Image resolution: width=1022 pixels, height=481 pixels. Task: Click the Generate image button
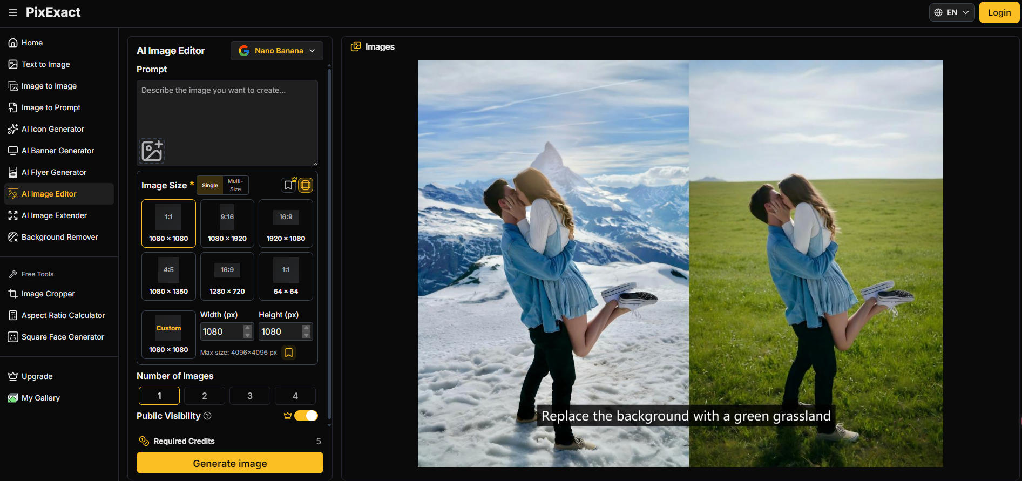[230, 463]
